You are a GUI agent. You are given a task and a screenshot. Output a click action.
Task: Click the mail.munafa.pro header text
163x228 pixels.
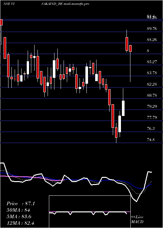pyautogui.click(x=76, y=4)
